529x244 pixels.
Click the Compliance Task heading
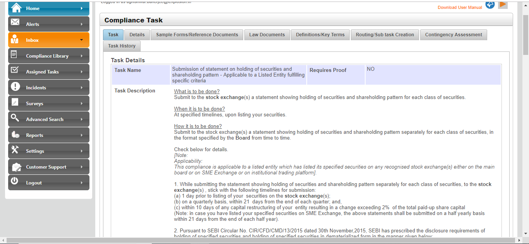point(134,20)
